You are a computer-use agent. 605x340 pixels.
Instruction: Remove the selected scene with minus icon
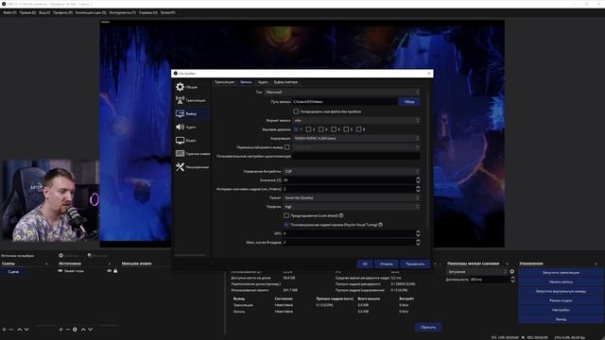11,330
